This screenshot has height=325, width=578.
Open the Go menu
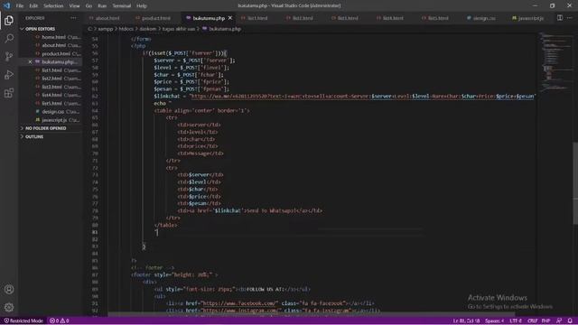[89, 6]
